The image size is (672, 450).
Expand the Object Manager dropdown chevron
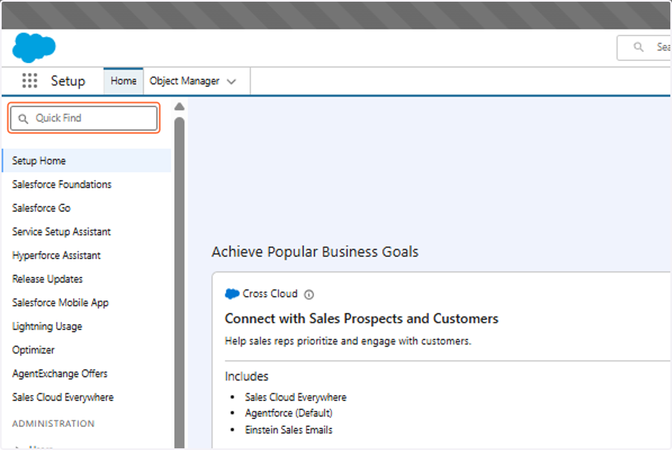click(x=232, y=82)
